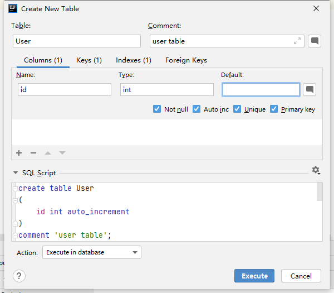
Task: Move the column down with the arrow
Action: [62, 153]
